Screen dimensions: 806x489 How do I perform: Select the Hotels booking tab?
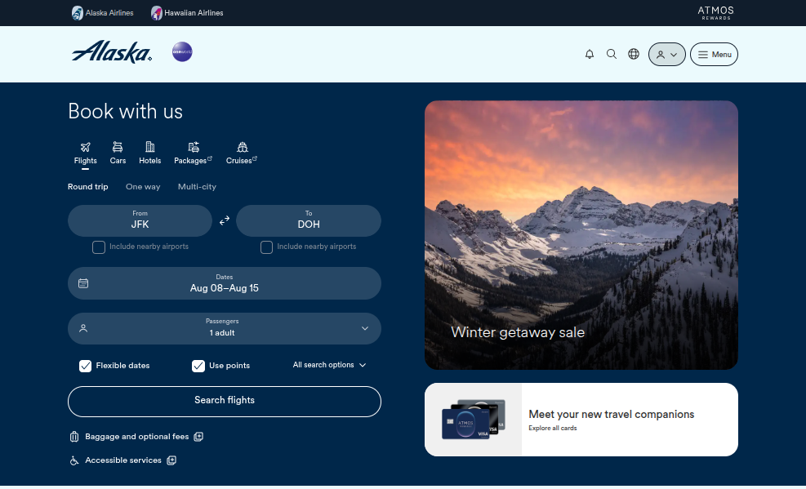(x=150, y=153)
